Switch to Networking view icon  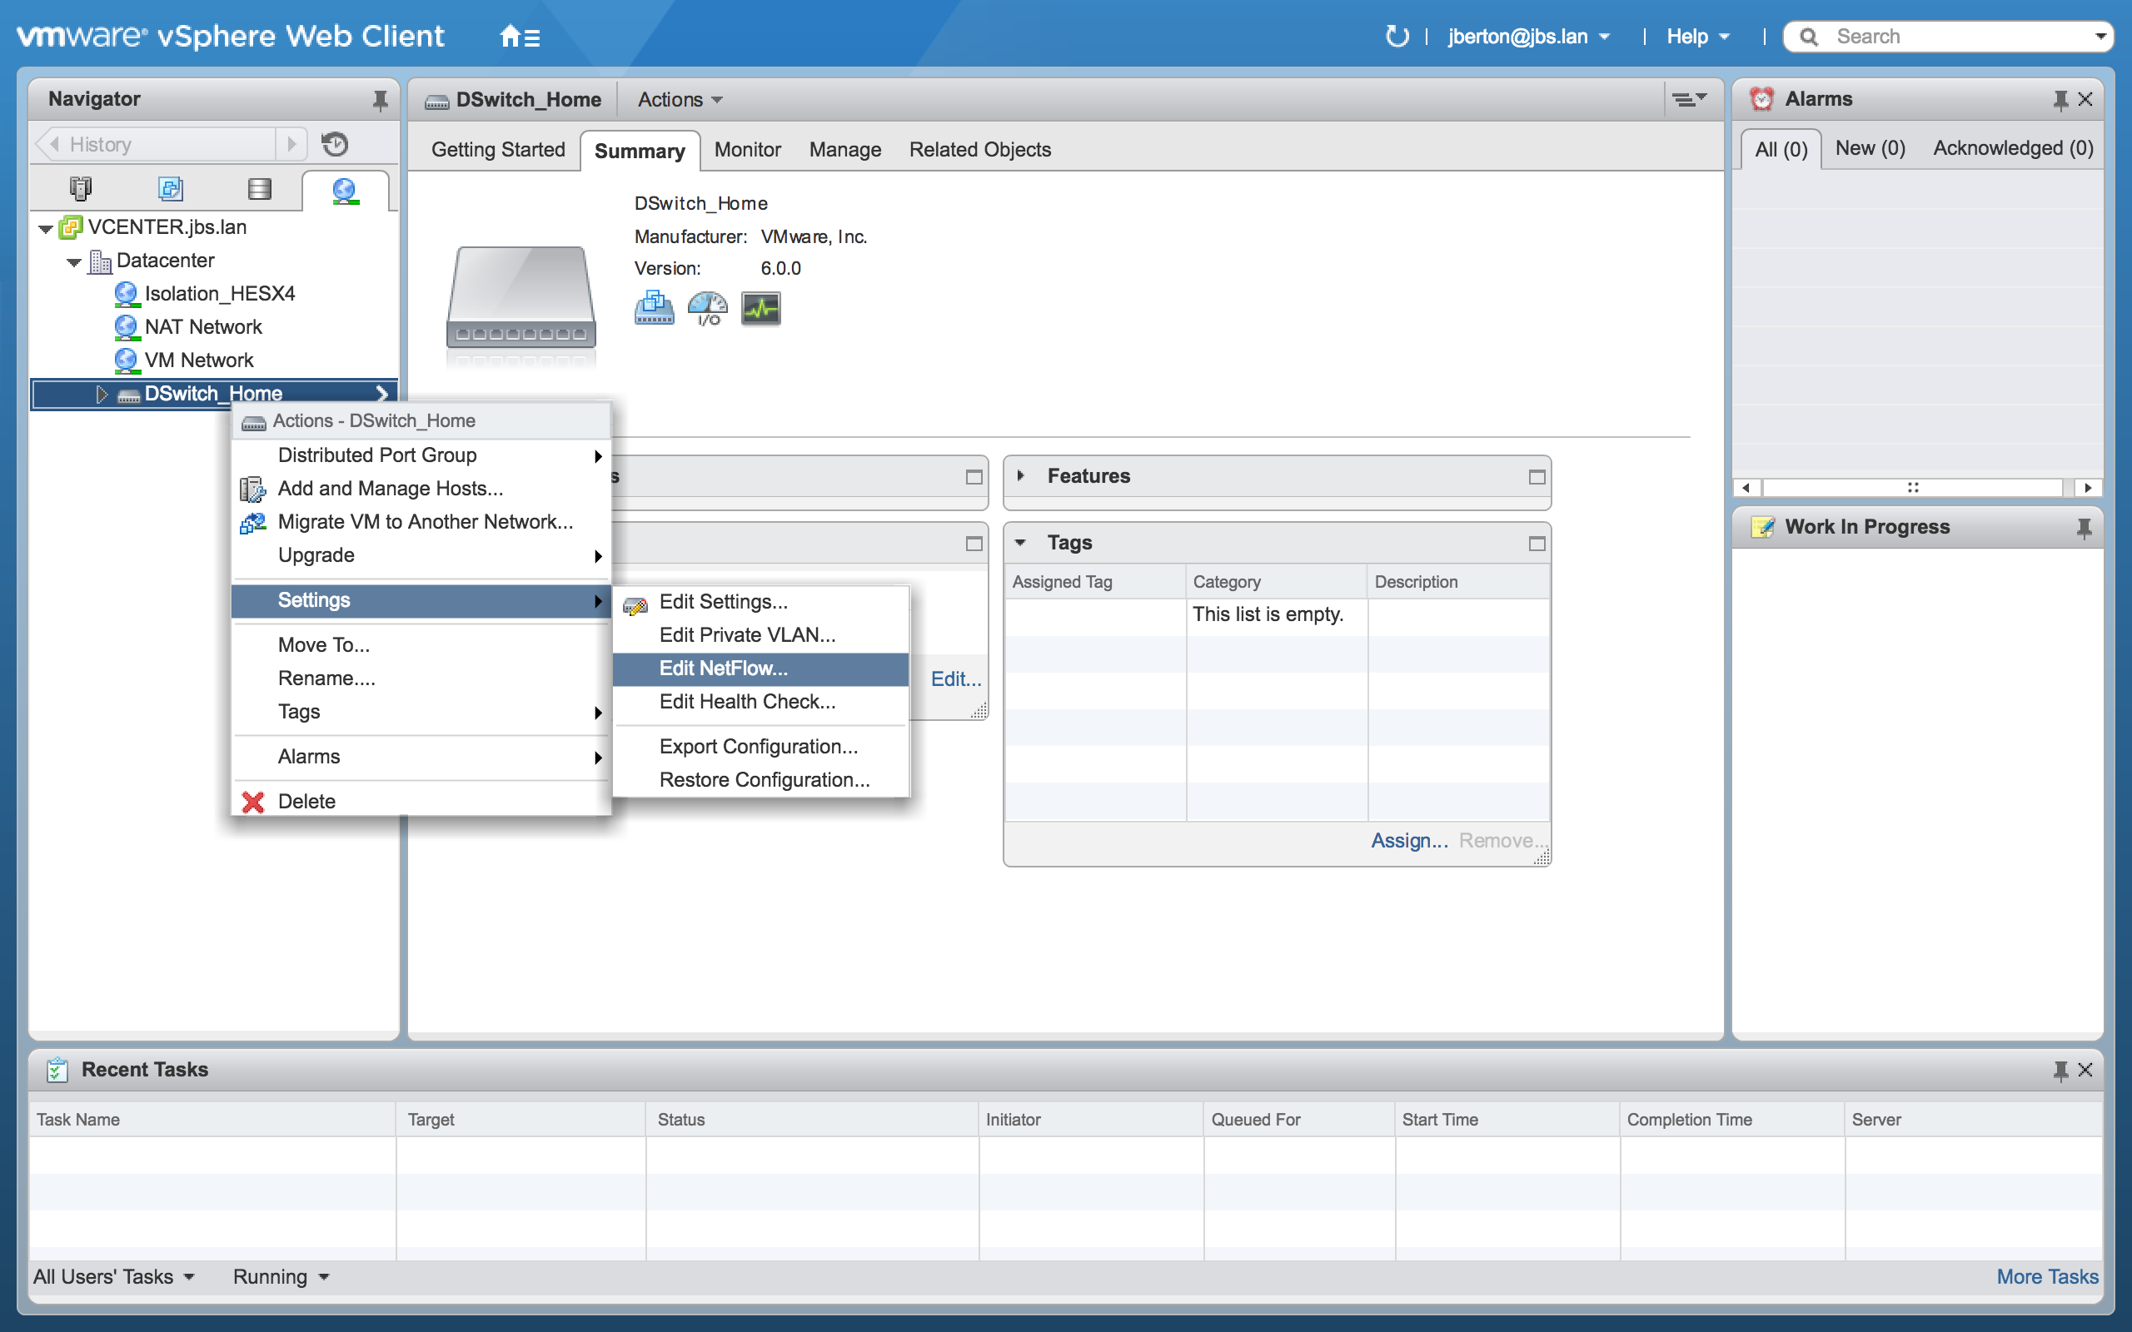(345, 191)
